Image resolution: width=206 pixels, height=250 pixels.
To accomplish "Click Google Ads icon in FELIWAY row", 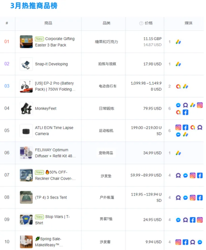I will coord(178,153).
